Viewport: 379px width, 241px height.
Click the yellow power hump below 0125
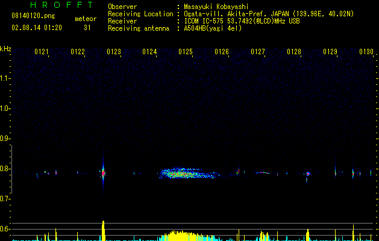[181, 236]
